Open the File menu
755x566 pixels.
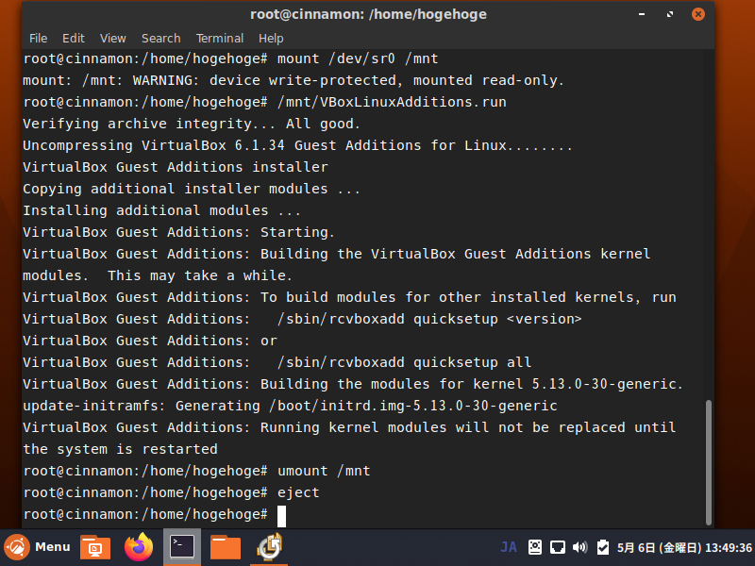pos(38,39)
